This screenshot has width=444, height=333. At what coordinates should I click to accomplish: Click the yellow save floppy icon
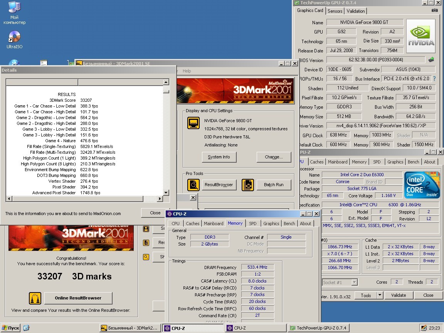point(146,229)
